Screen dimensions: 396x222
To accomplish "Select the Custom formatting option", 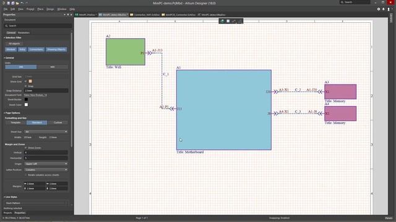I will [58, 123].
